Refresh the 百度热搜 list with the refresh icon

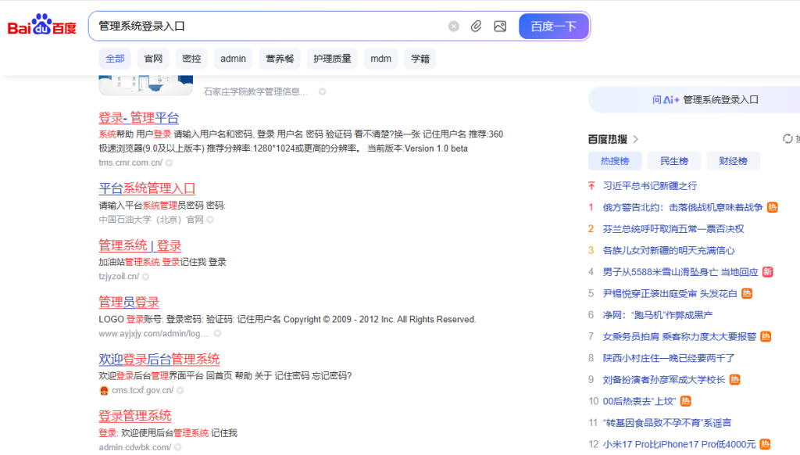[x=788, y=138]
